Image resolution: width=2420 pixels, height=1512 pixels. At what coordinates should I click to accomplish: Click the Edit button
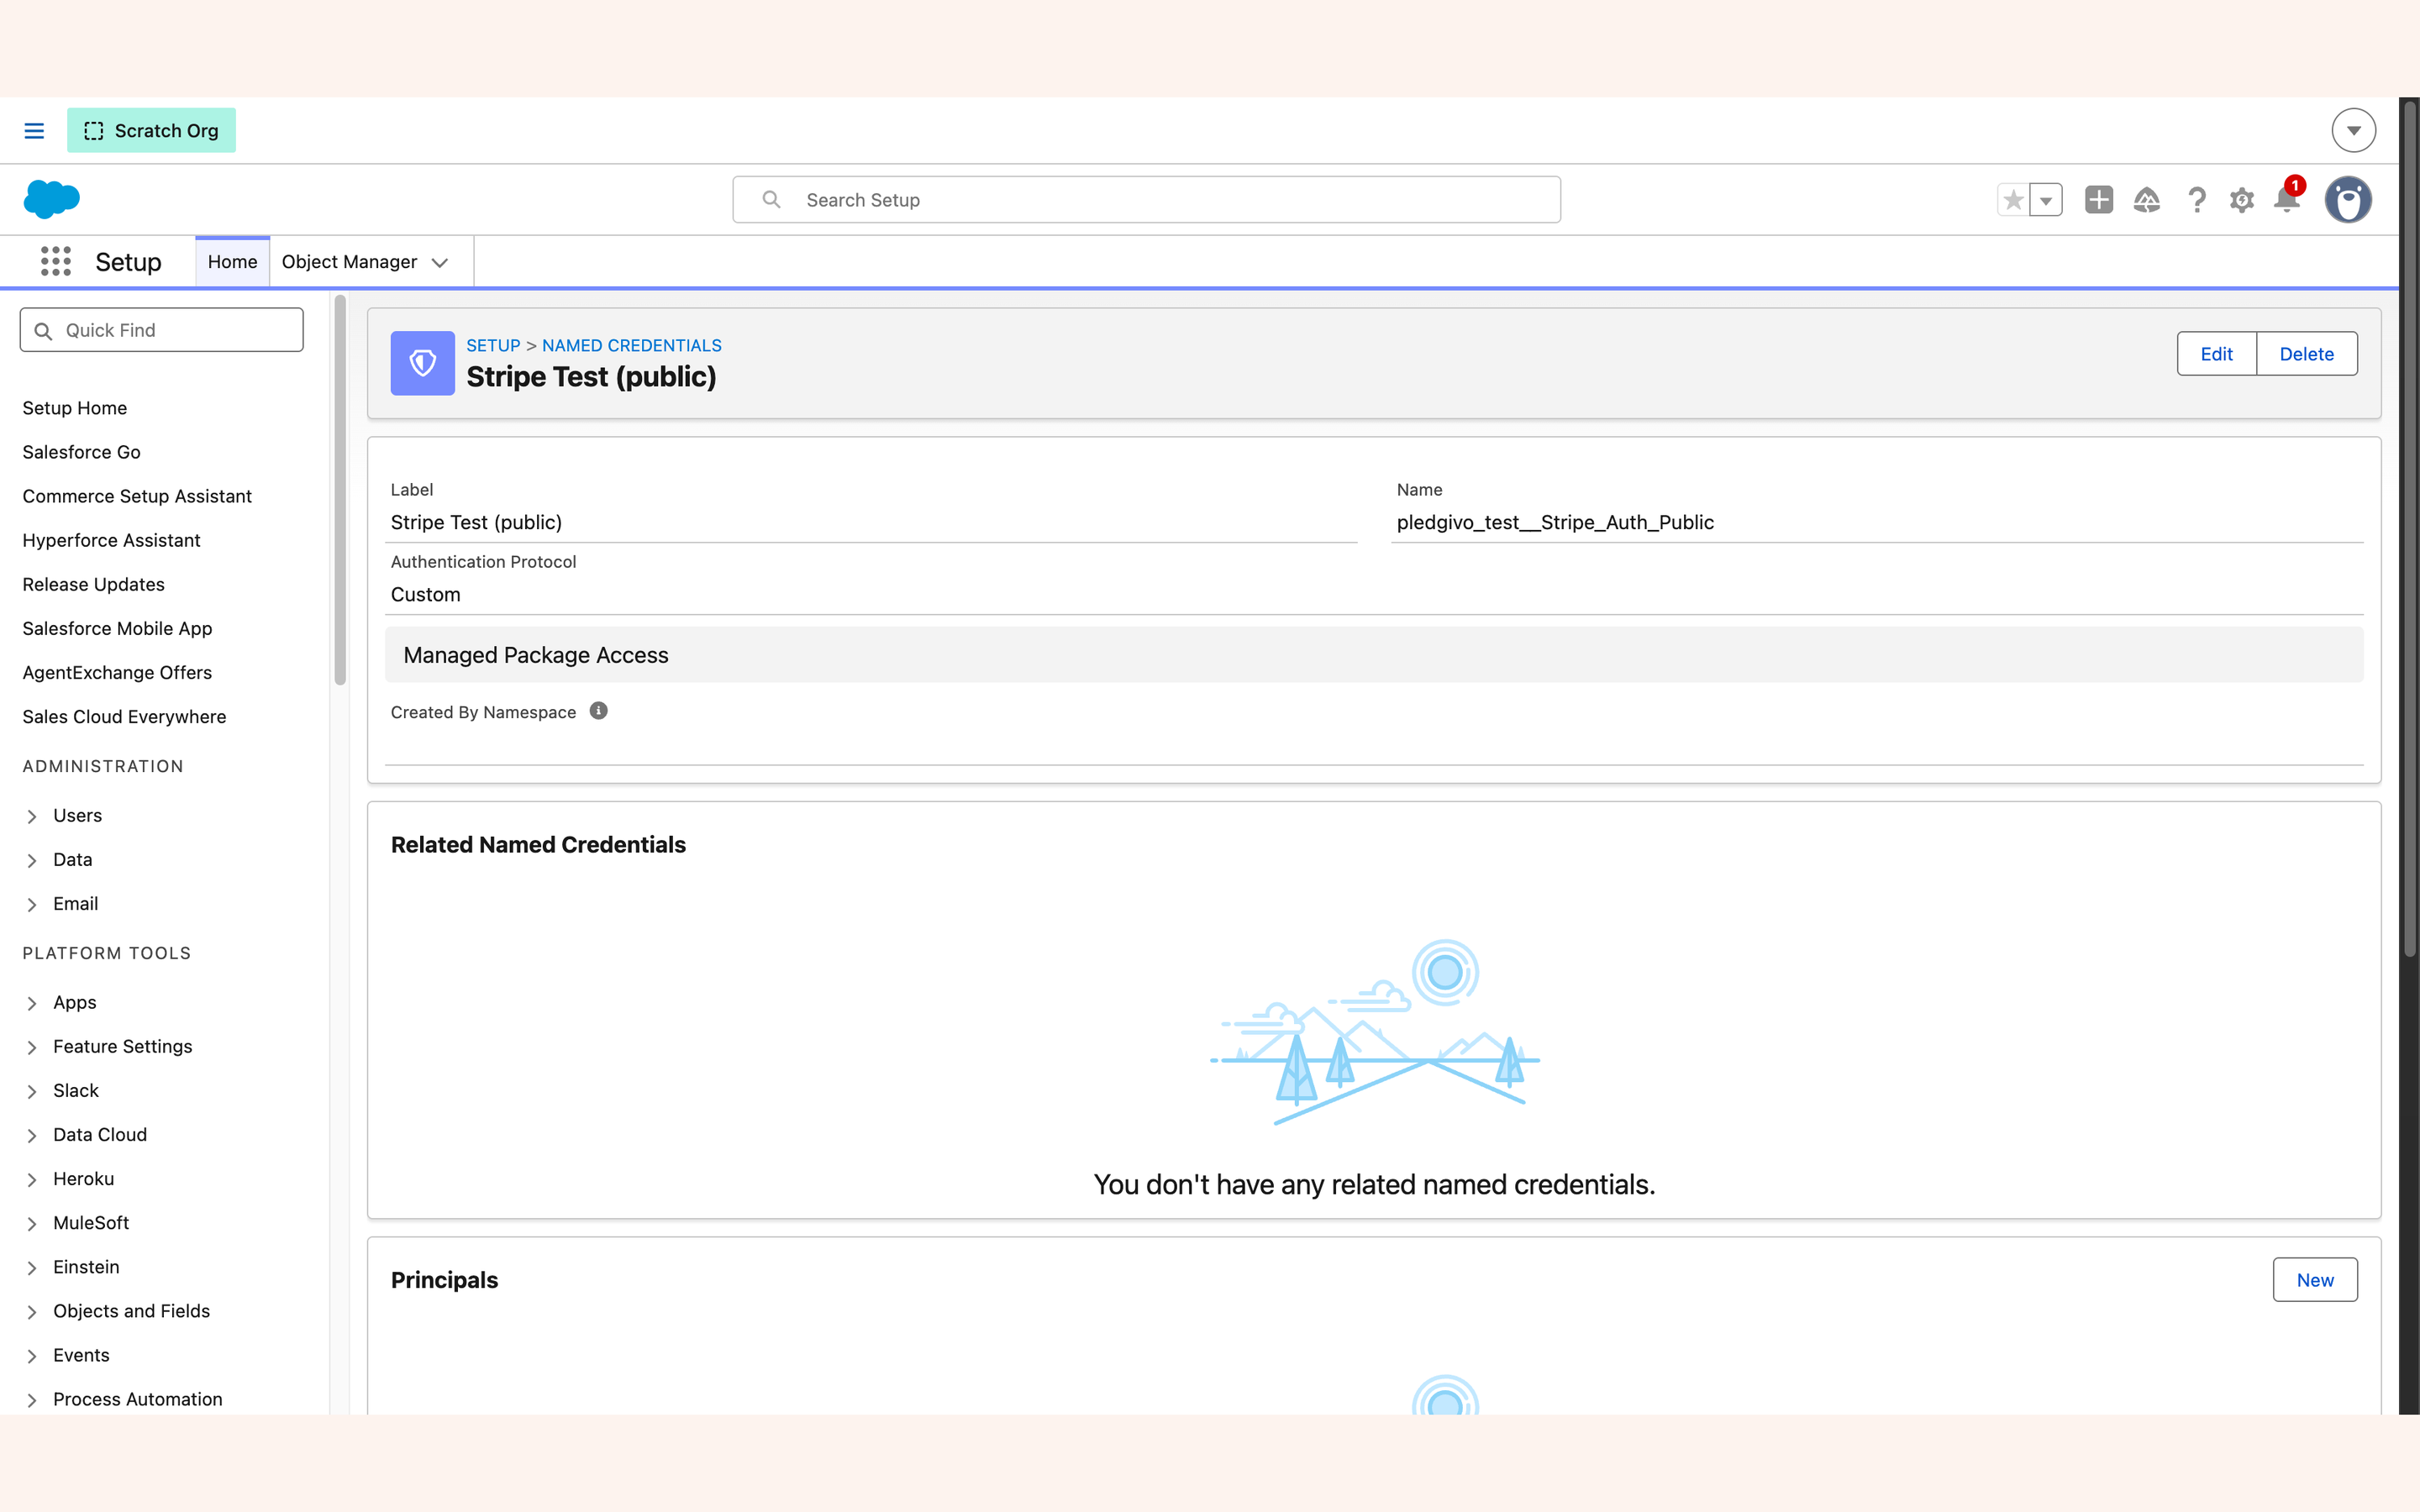tap(2216, 354)
